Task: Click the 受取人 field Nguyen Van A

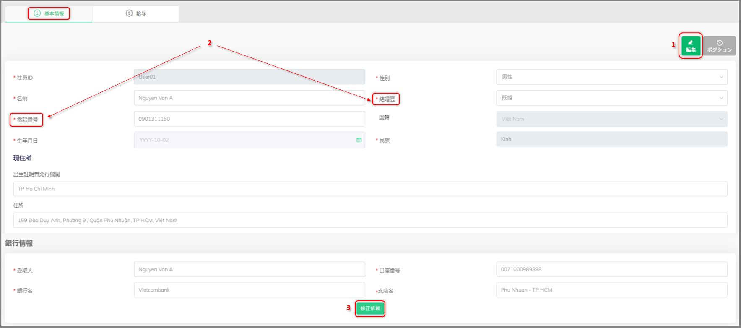Action: pos(250,269)
